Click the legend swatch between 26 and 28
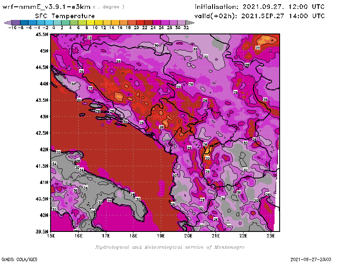This screenshot has width=340, height=262. 165,22
